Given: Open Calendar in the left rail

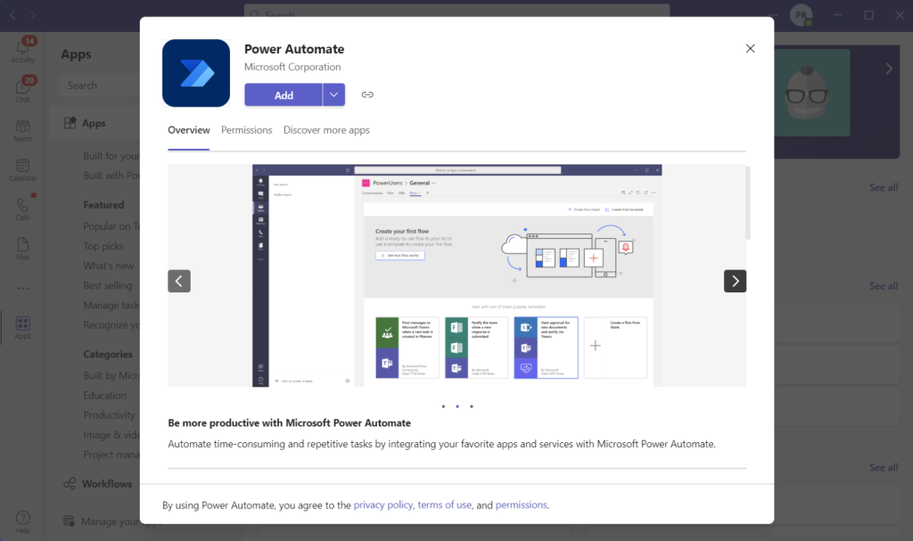Looking at the screenshot, I should (22, 170).
